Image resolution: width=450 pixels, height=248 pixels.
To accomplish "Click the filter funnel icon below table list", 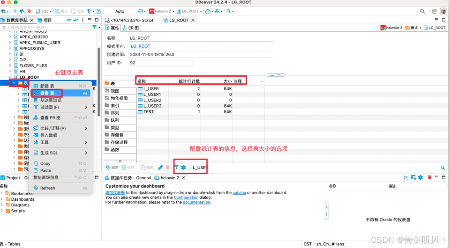I will click(x=177, y=168).
